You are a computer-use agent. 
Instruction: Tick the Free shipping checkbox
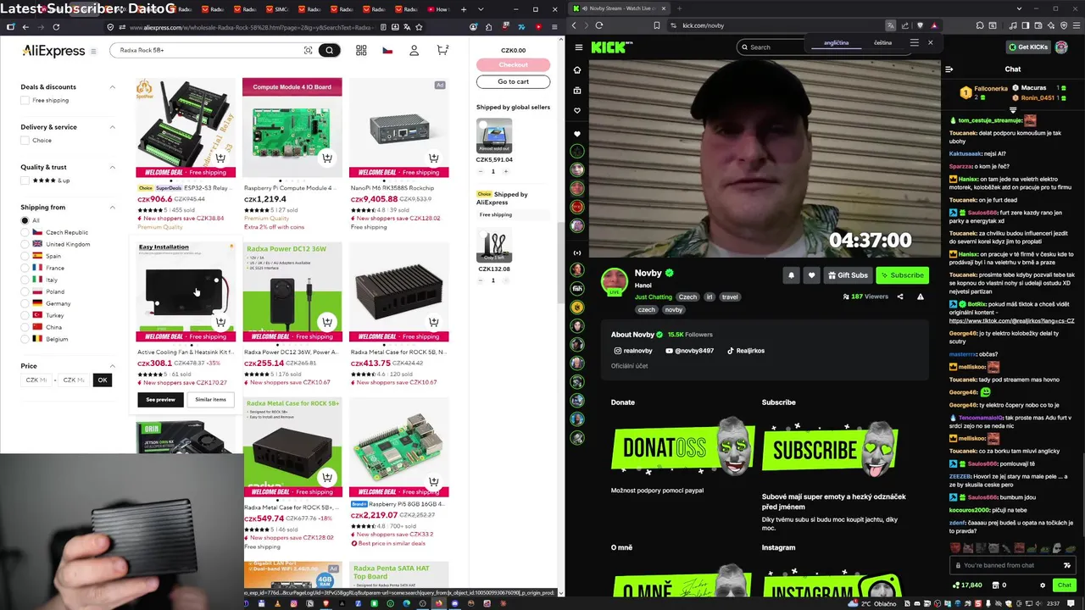(x=25, y=100)
